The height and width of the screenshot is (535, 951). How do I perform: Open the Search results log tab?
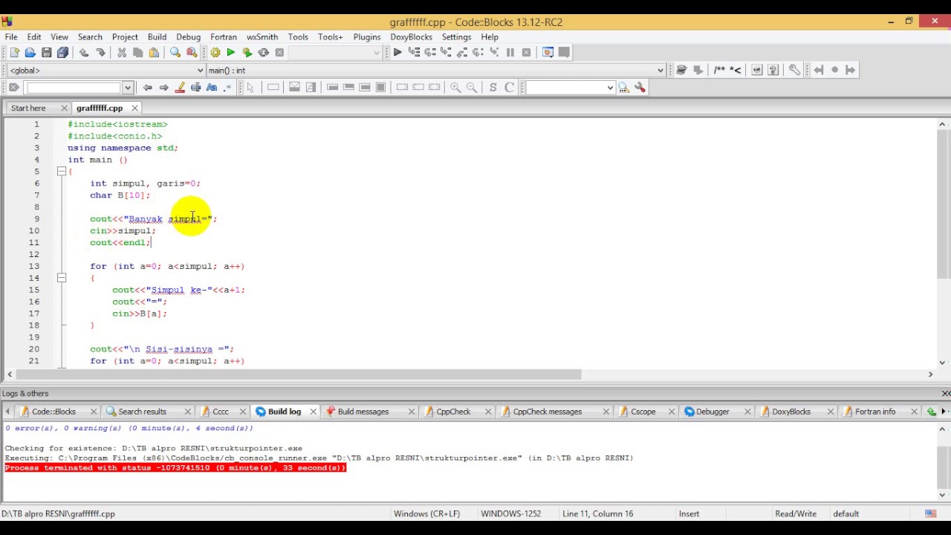(x=142, y=412)
